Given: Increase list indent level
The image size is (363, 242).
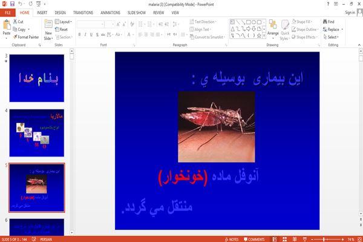Looking at the screenshot, I should click(x=166, y=24).
